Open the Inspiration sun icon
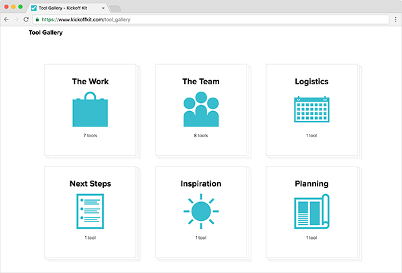 point(201,211)
